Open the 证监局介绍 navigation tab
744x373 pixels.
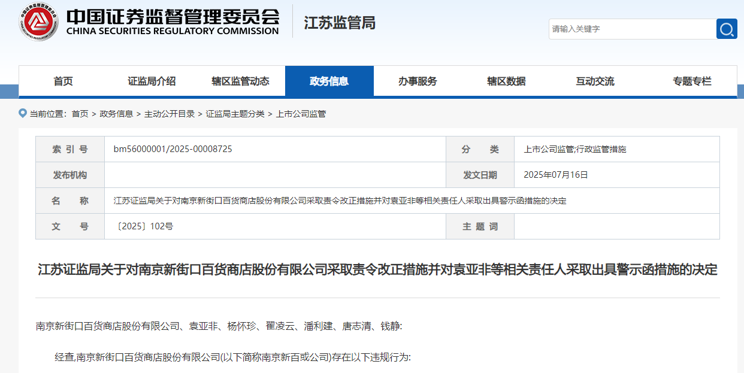(x=152, y=81)
